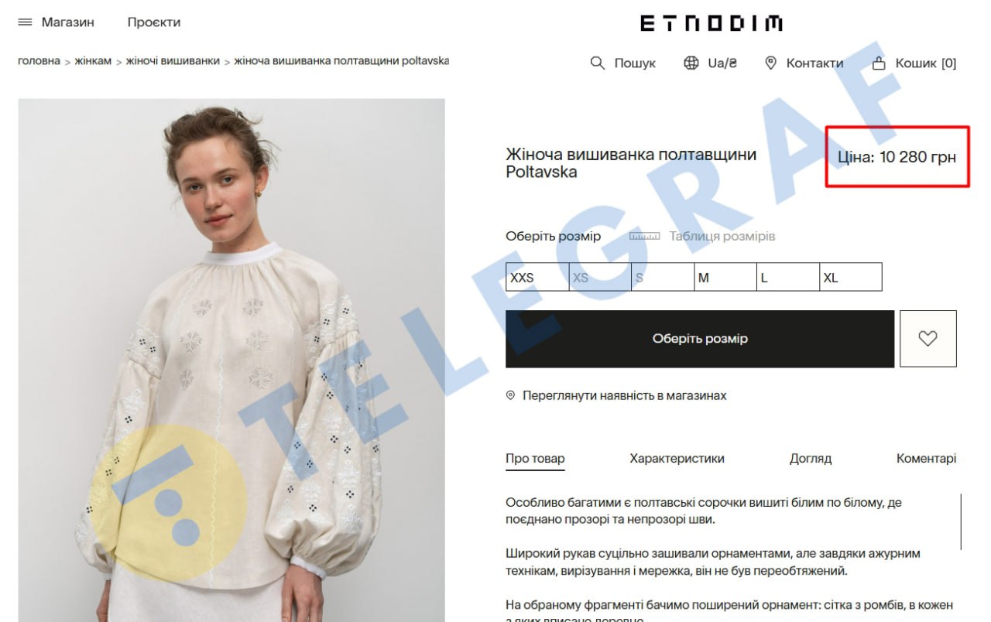Open the Ua/₴ language currency selector

722,63
